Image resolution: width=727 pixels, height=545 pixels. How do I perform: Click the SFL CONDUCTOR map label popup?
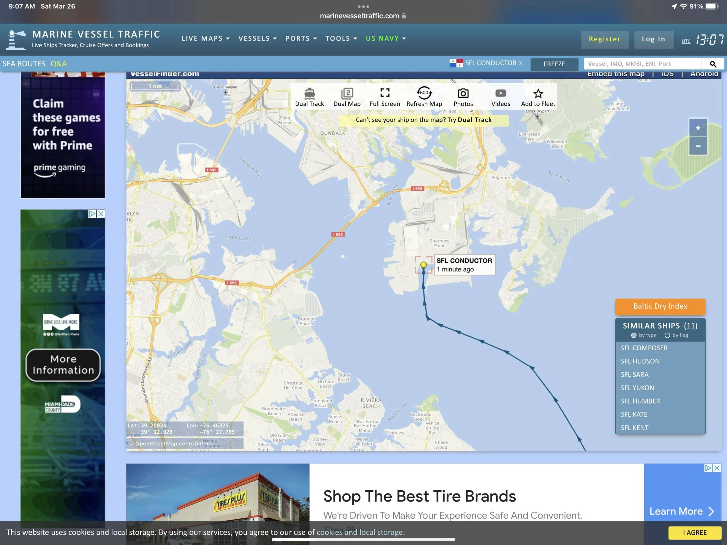[x=464, y=265]
